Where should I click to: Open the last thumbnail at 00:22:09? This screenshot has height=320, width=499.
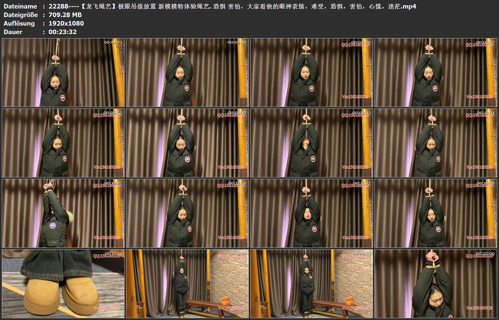tap(436, 284)
